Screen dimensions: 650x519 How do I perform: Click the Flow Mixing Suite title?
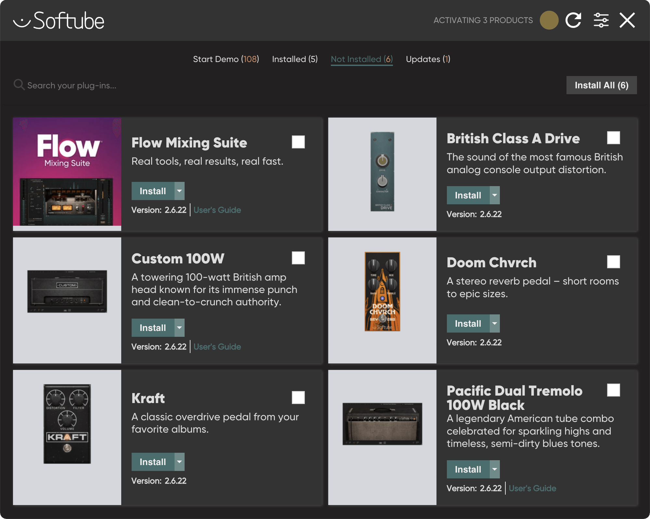coord(189,143)
